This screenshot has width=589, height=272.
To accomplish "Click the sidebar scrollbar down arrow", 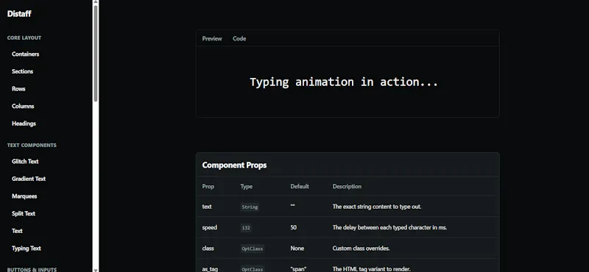I will tap(96, 270).
